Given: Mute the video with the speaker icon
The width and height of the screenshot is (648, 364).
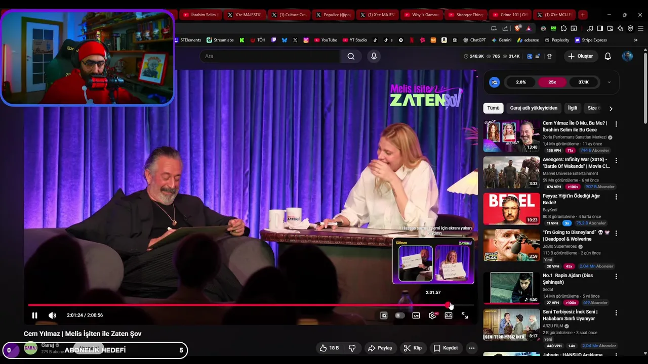Looking at the screenshot, I should (x=52, y=315).
